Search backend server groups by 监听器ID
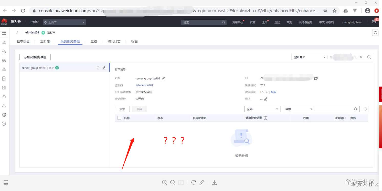The width and height of the screenshot is (382, 191). point(369,57)
